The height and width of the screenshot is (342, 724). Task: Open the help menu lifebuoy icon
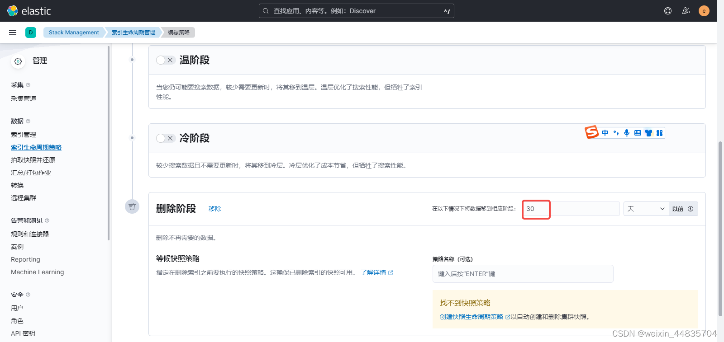[668, 11]
